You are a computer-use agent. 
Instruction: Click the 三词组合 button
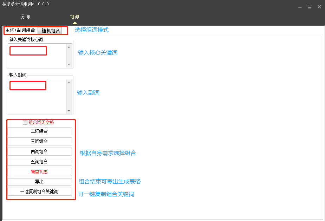[x=39, y=141]
